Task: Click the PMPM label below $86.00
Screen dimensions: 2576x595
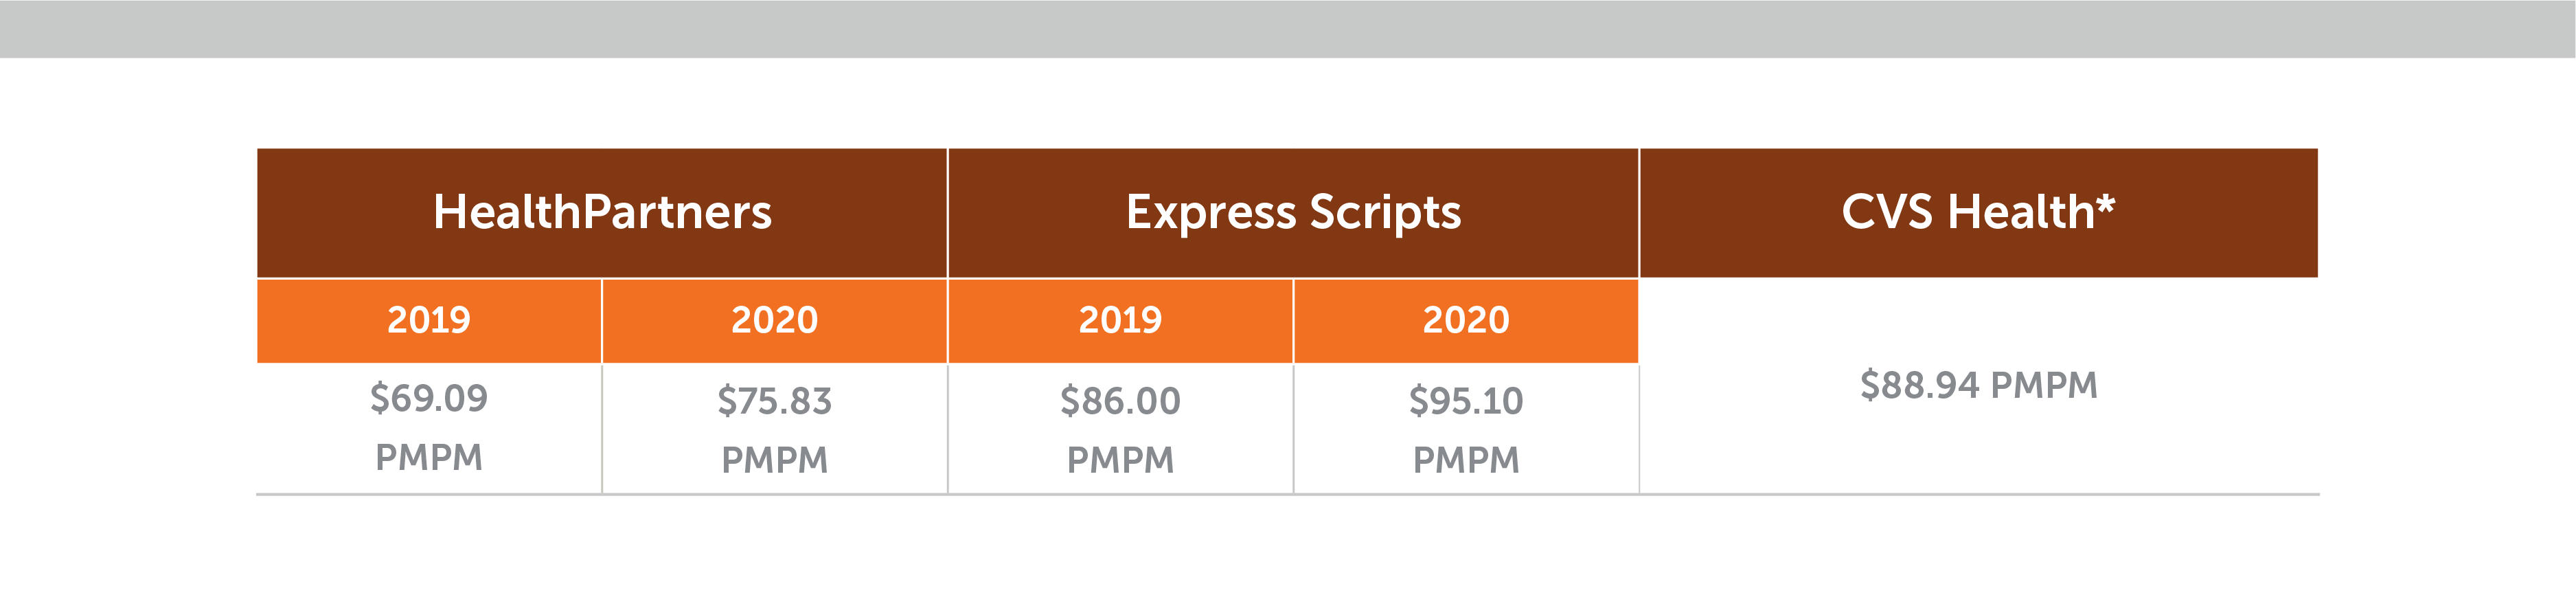Action: 1120,460
